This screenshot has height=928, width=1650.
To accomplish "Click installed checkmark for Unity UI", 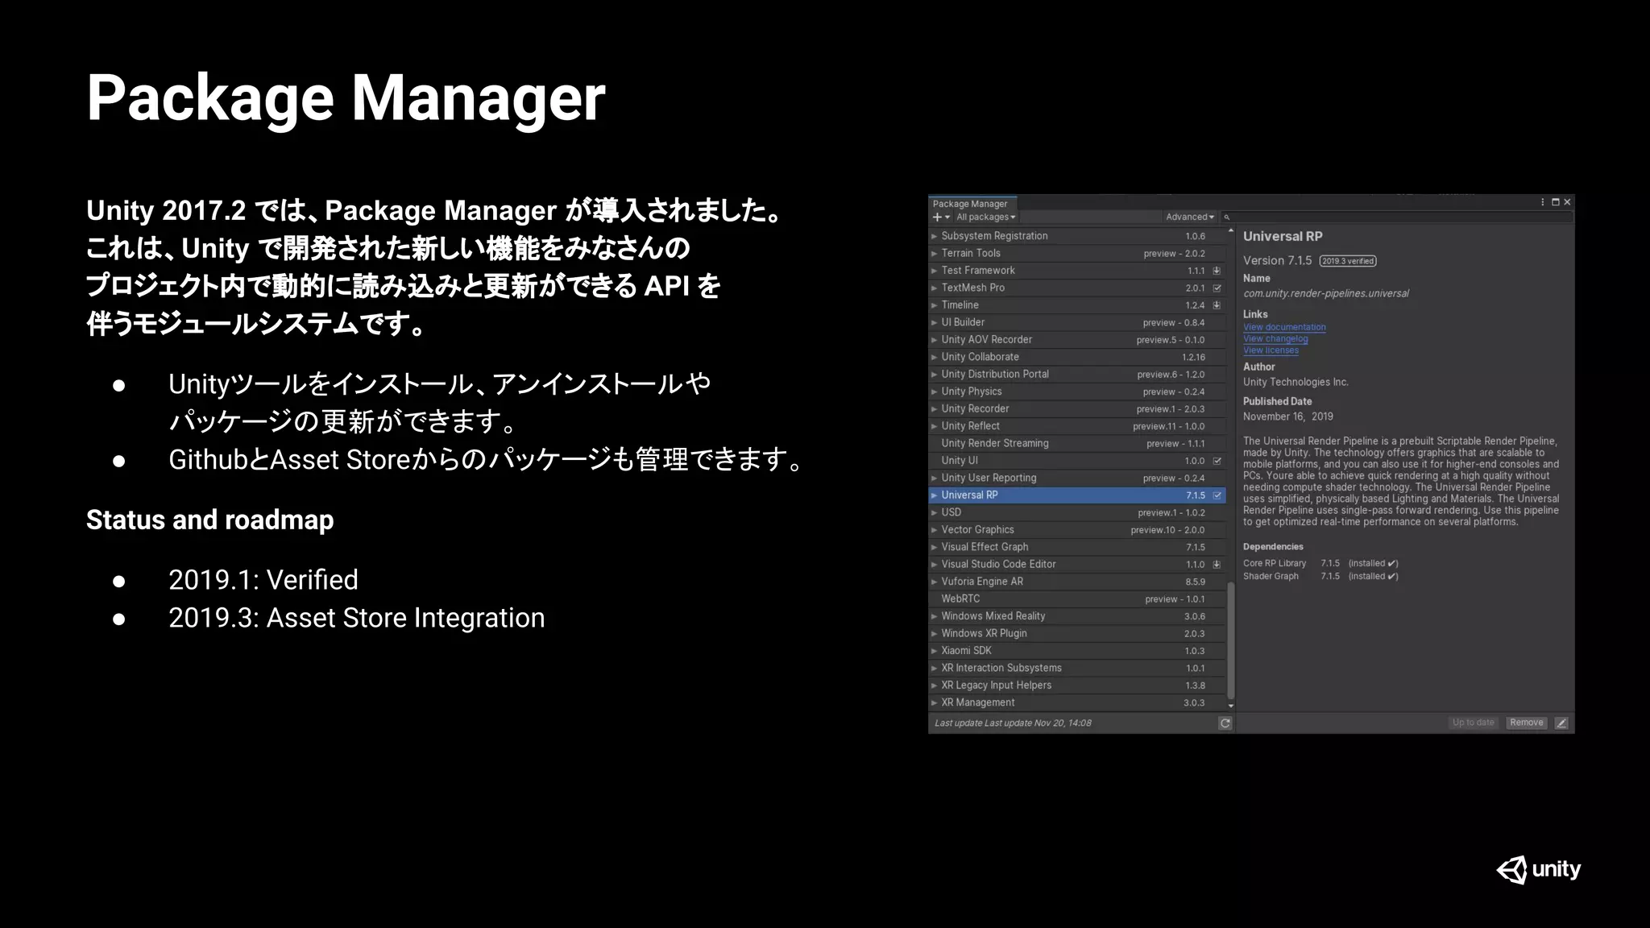I will click(1217, 462).
